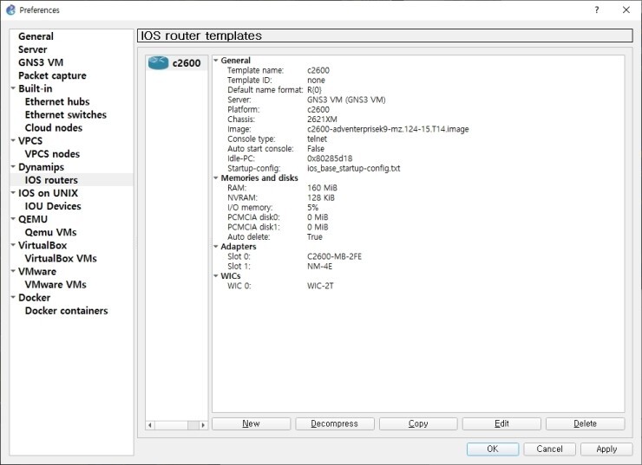Click Slot 1 value NM-4E

319,267
